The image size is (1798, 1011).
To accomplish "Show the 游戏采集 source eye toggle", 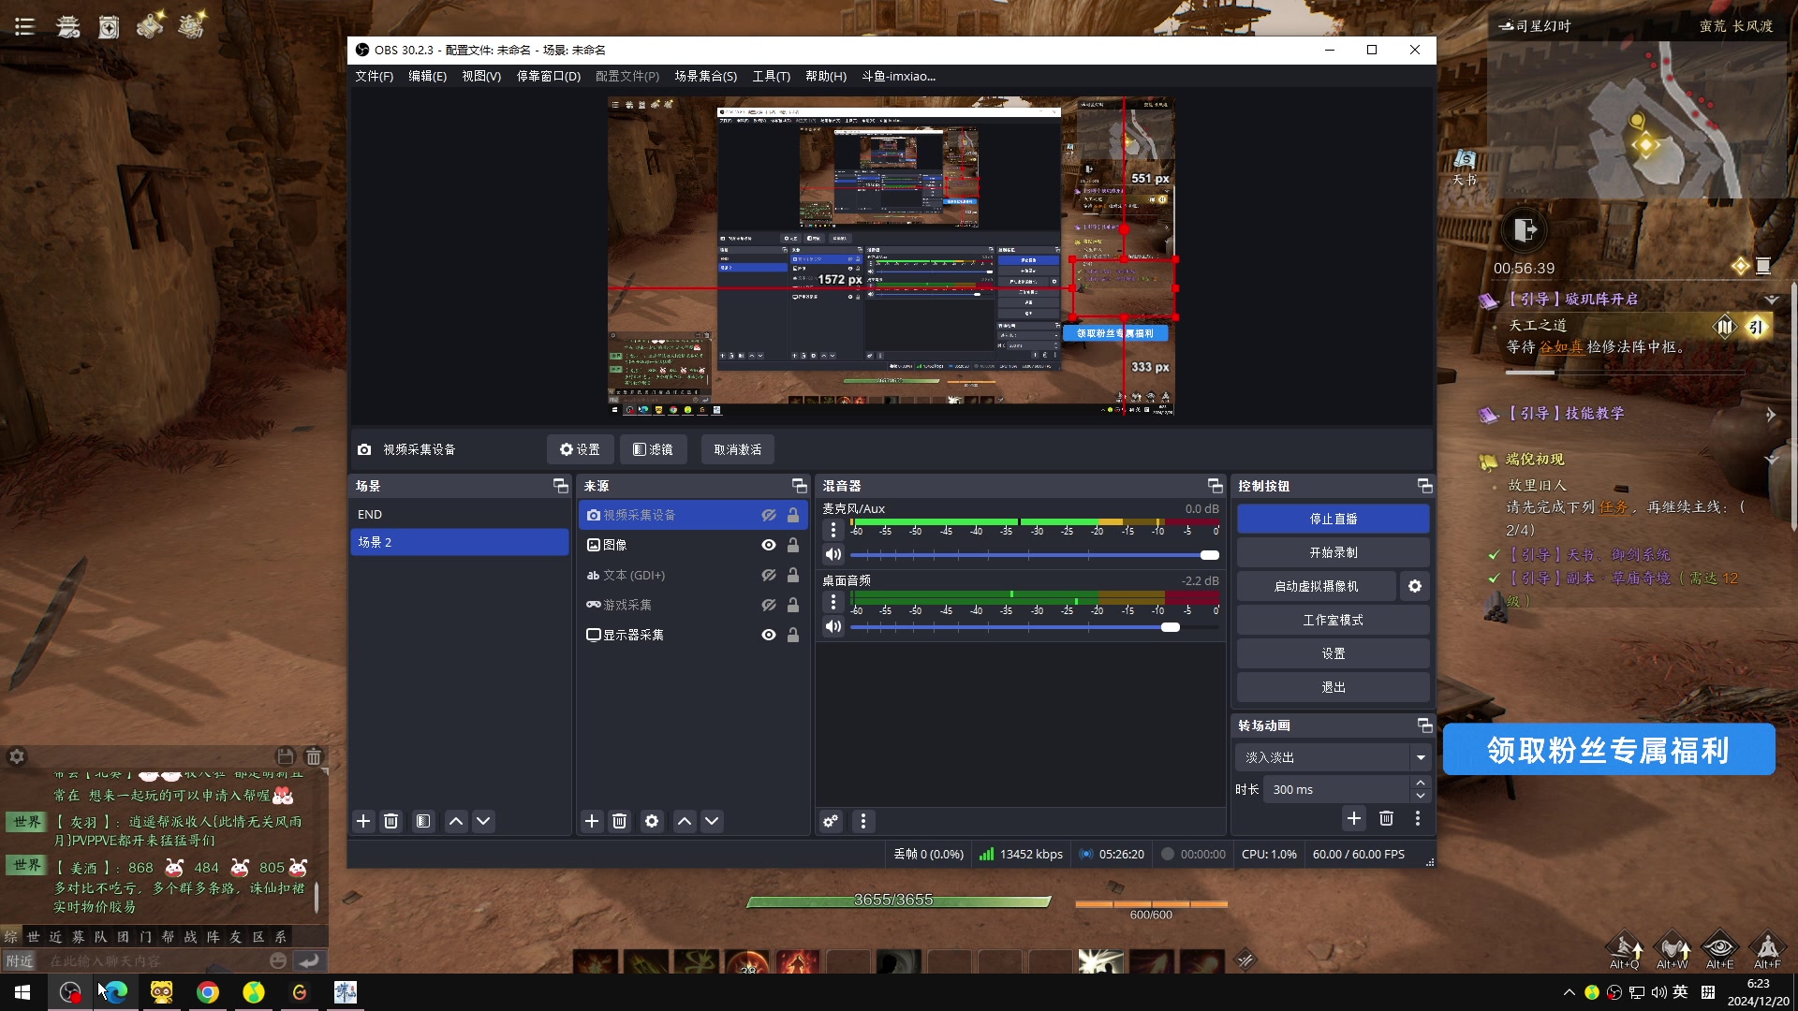I will [769, 605].
